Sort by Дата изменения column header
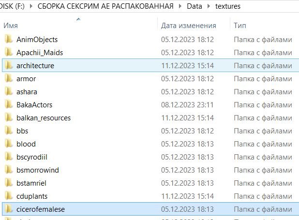 coord(188,25)
